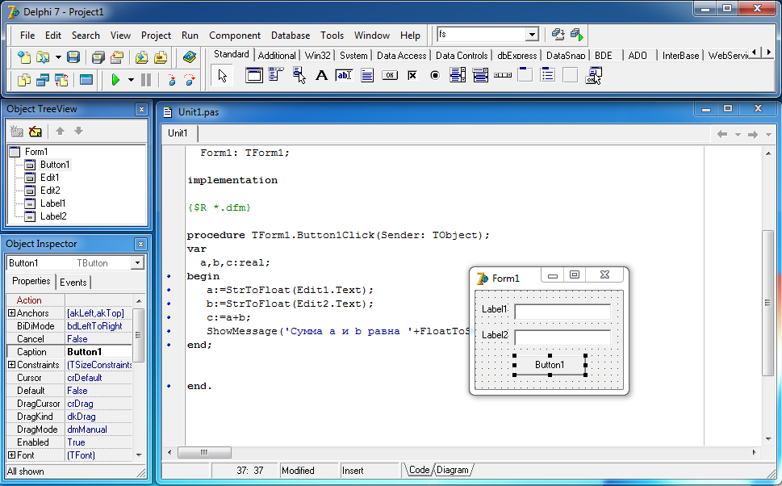782x486 pixels.
Task: Select the CheckBox component in palette
Action: 412,75
